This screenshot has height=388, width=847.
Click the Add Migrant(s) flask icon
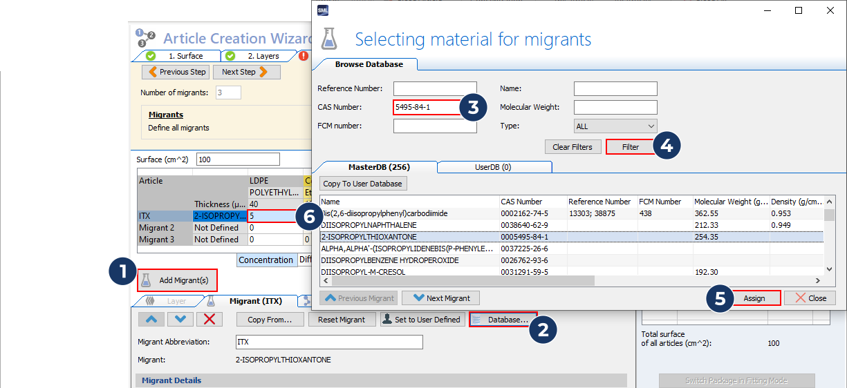(x=146, y=280)
